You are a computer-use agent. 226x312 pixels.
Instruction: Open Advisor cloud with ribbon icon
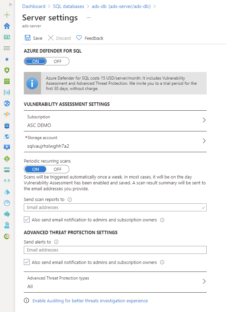[x=7, y=214]
